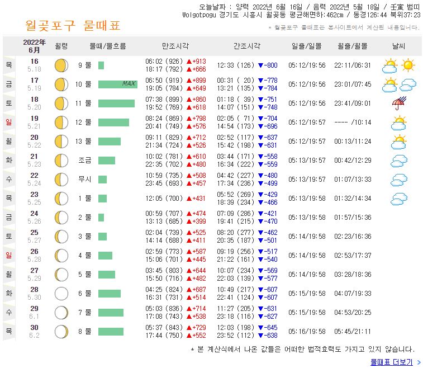Image resolution: width=423 pixels, height=368 pixels.
Task: Click the MAX tide flow bar for 10 물
Action: (118, 84)
